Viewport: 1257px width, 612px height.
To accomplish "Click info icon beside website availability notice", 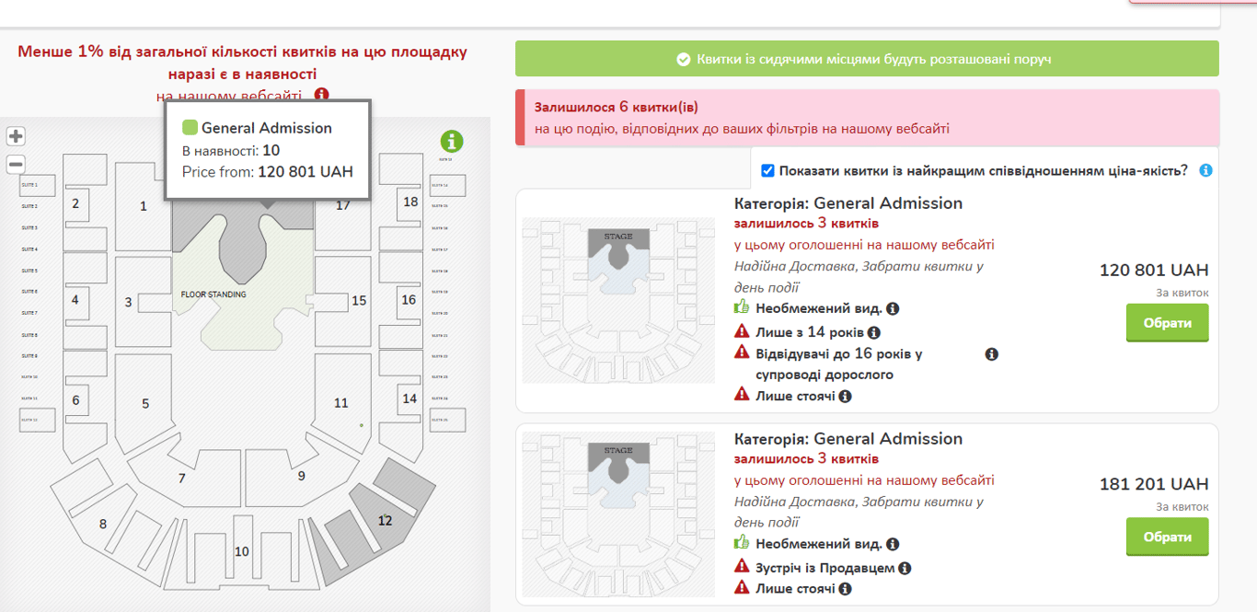I will tap(321, 95).
